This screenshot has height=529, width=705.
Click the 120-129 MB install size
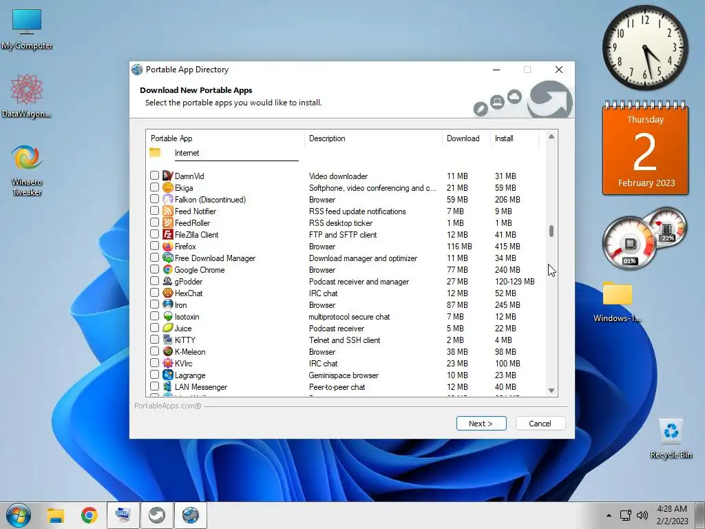tap(515, 281)
